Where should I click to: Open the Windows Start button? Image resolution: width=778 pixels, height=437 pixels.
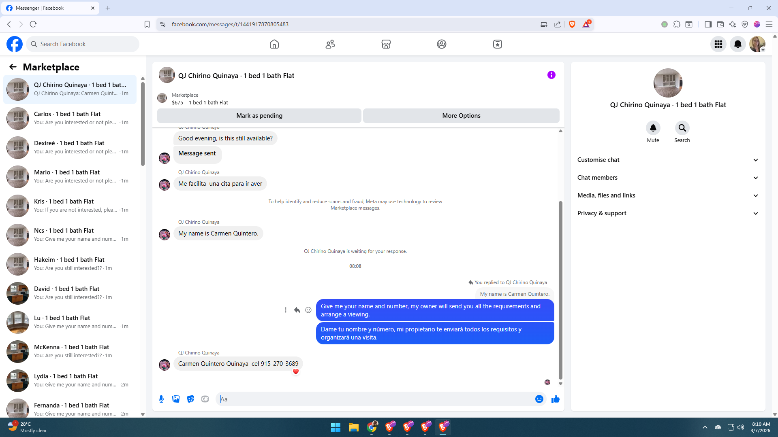tap(336, 427)
